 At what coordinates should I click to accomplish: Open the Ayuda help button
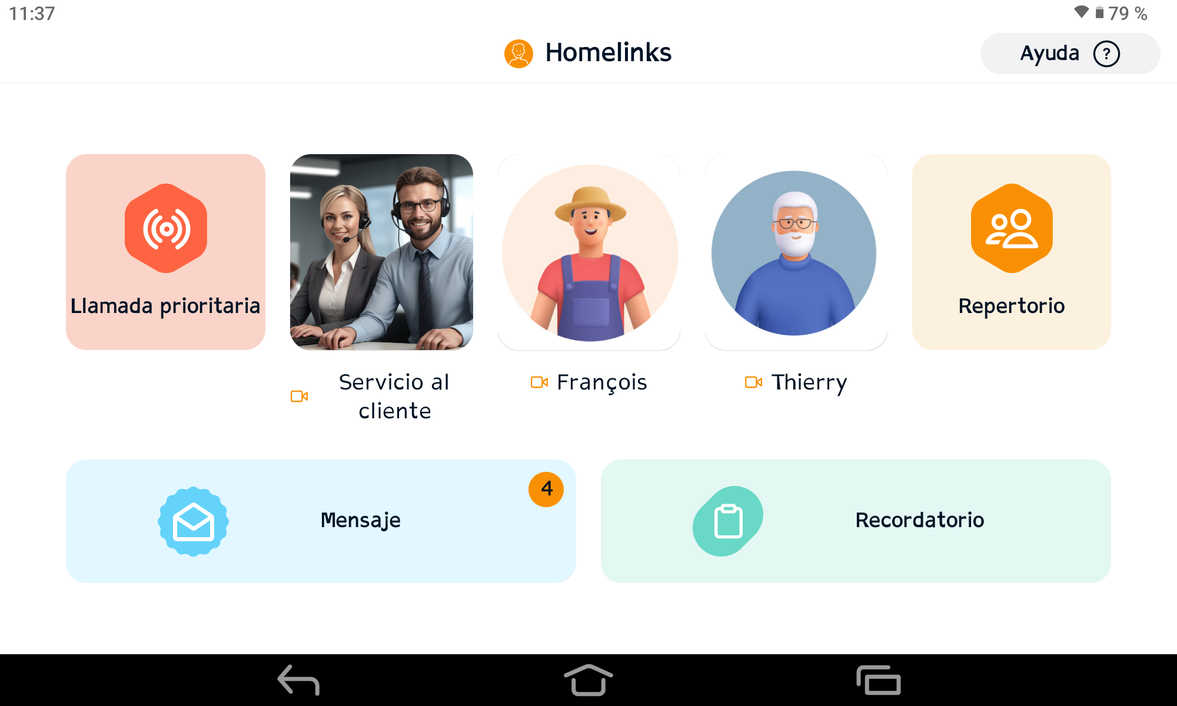point(1070,54)
